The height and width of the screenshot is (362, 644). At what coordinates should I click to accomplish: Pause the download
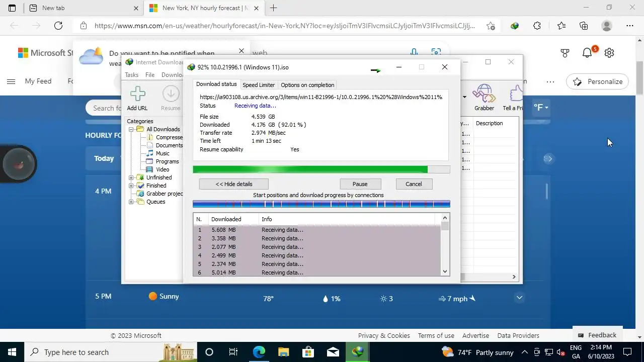coord(360,184)
